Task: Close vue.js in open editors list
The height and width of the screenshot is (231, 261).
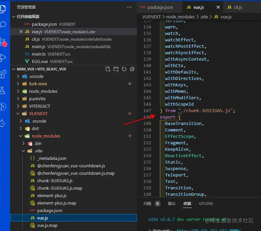Action: coord(21,31)
